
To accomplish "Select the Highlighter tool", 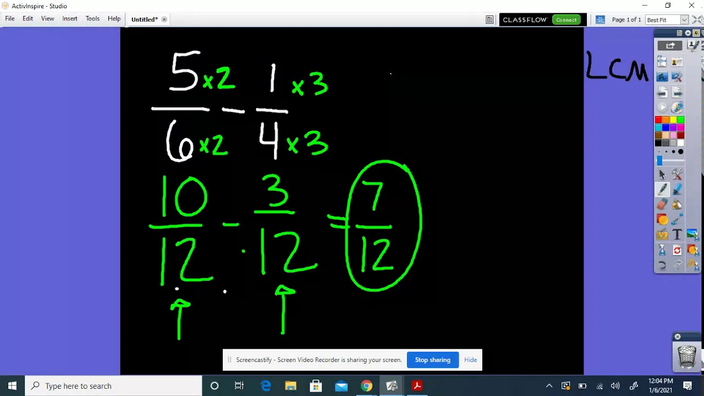I will (x=677, y=189).
